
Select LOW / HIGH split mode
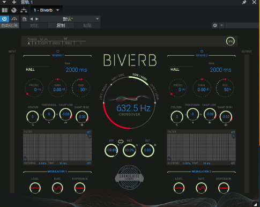tap(140, 77)
